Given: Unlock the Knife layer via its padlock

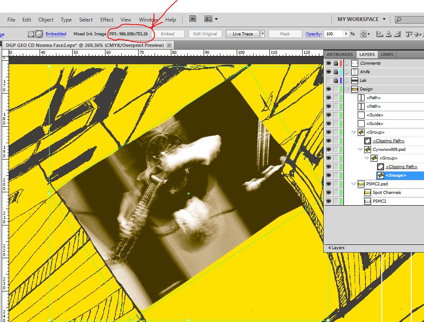Looking at the screenshot, I should (x=336, y=72).
